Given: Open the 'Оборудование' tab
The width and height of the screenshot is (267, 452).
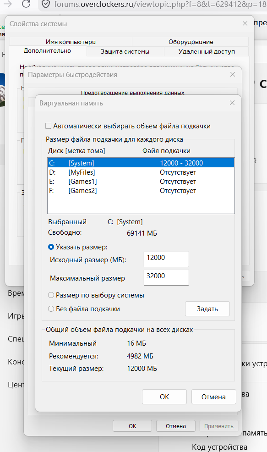Looking at the screenshot, I should pos(193,41).
